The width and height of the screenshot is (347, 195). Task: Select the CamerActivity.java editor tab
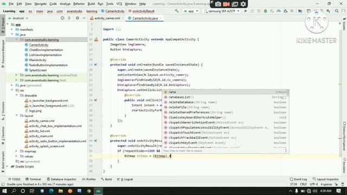(x=145, y=18)
